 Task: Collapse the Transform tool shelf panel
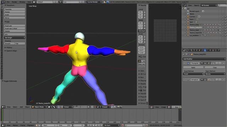(x=10, y=5)
